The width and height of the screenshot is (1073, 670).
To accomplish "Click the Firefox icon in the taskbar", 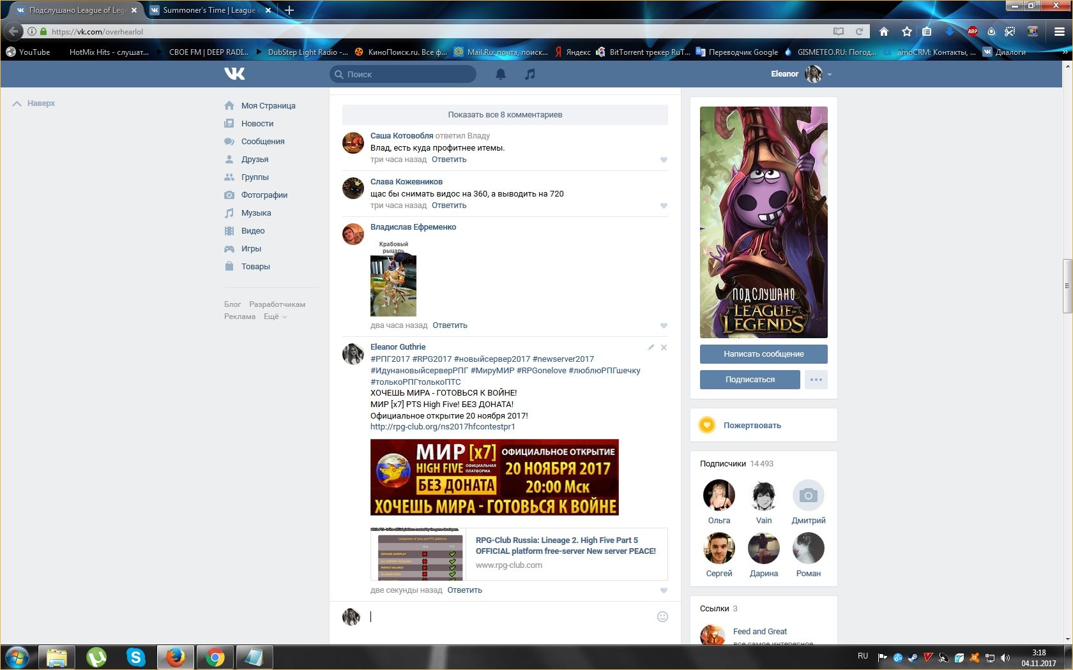I will pos(175,657).
